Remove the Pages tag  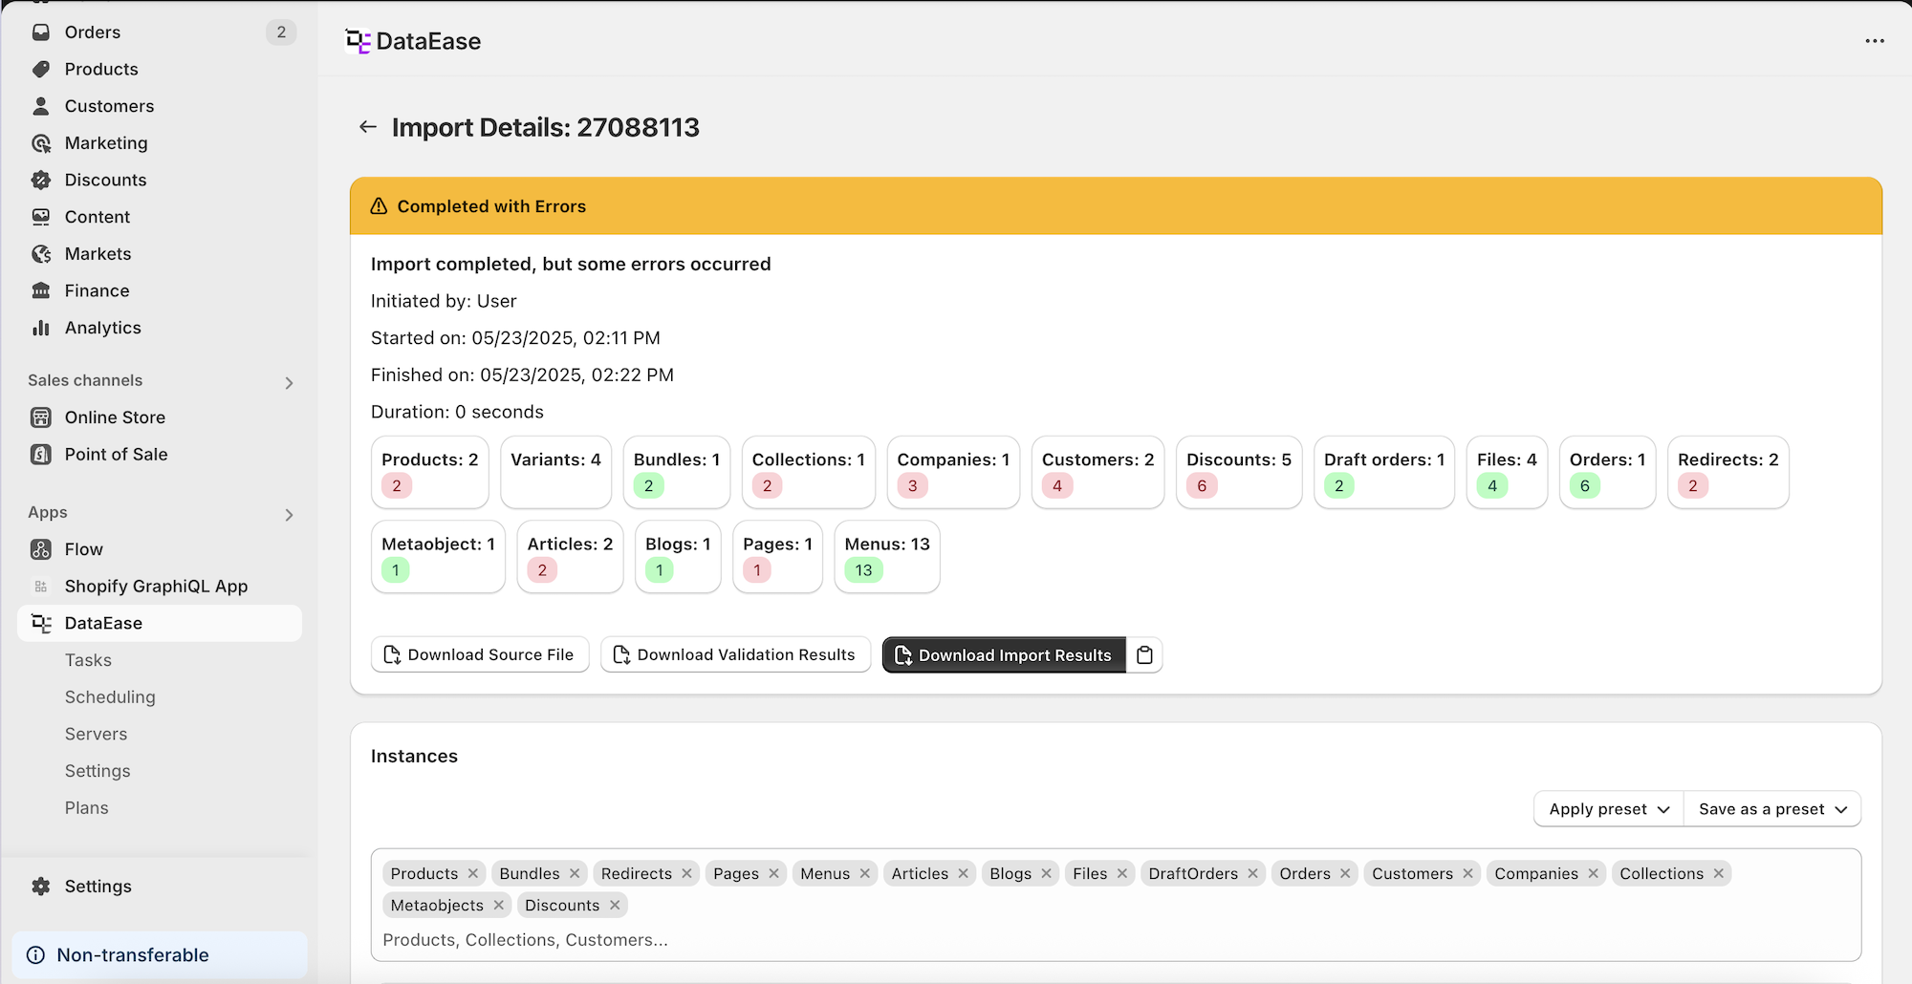point(773,873)
